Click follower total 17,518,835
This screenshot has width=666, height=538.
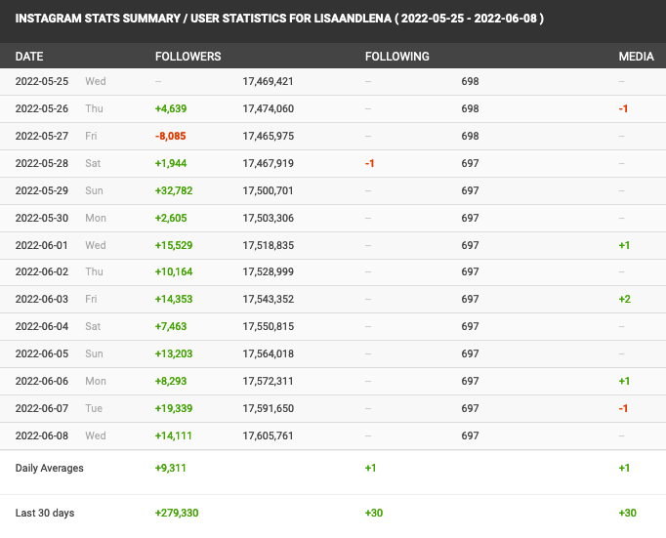point(268,245)
